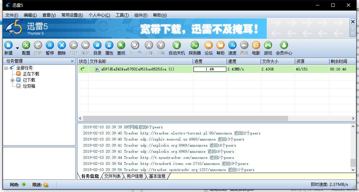Select 正在下载 in the task tree

click(x=31, y=74)
